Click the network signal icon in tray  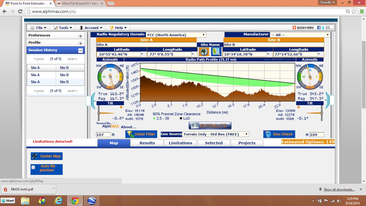click(333, 201)
